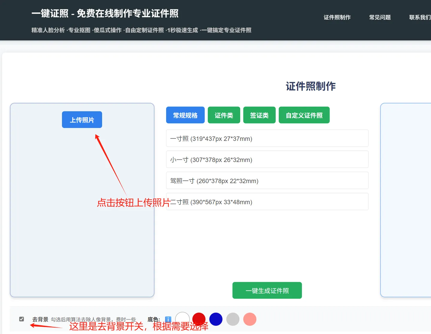Select the white background color swatch

click(x=182, y=319)
